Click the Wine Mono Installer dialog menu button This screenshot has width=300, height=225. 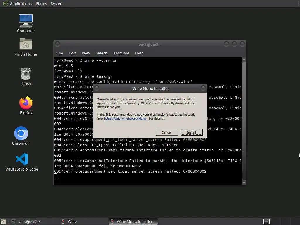point(97,88)
